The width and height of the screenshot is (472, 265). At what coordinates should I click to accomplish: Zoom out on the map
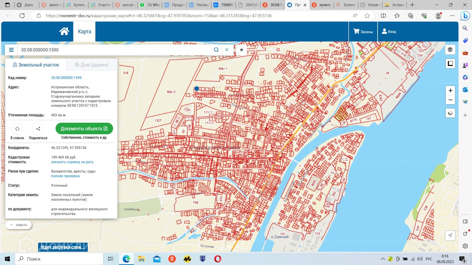pos(450,100)
